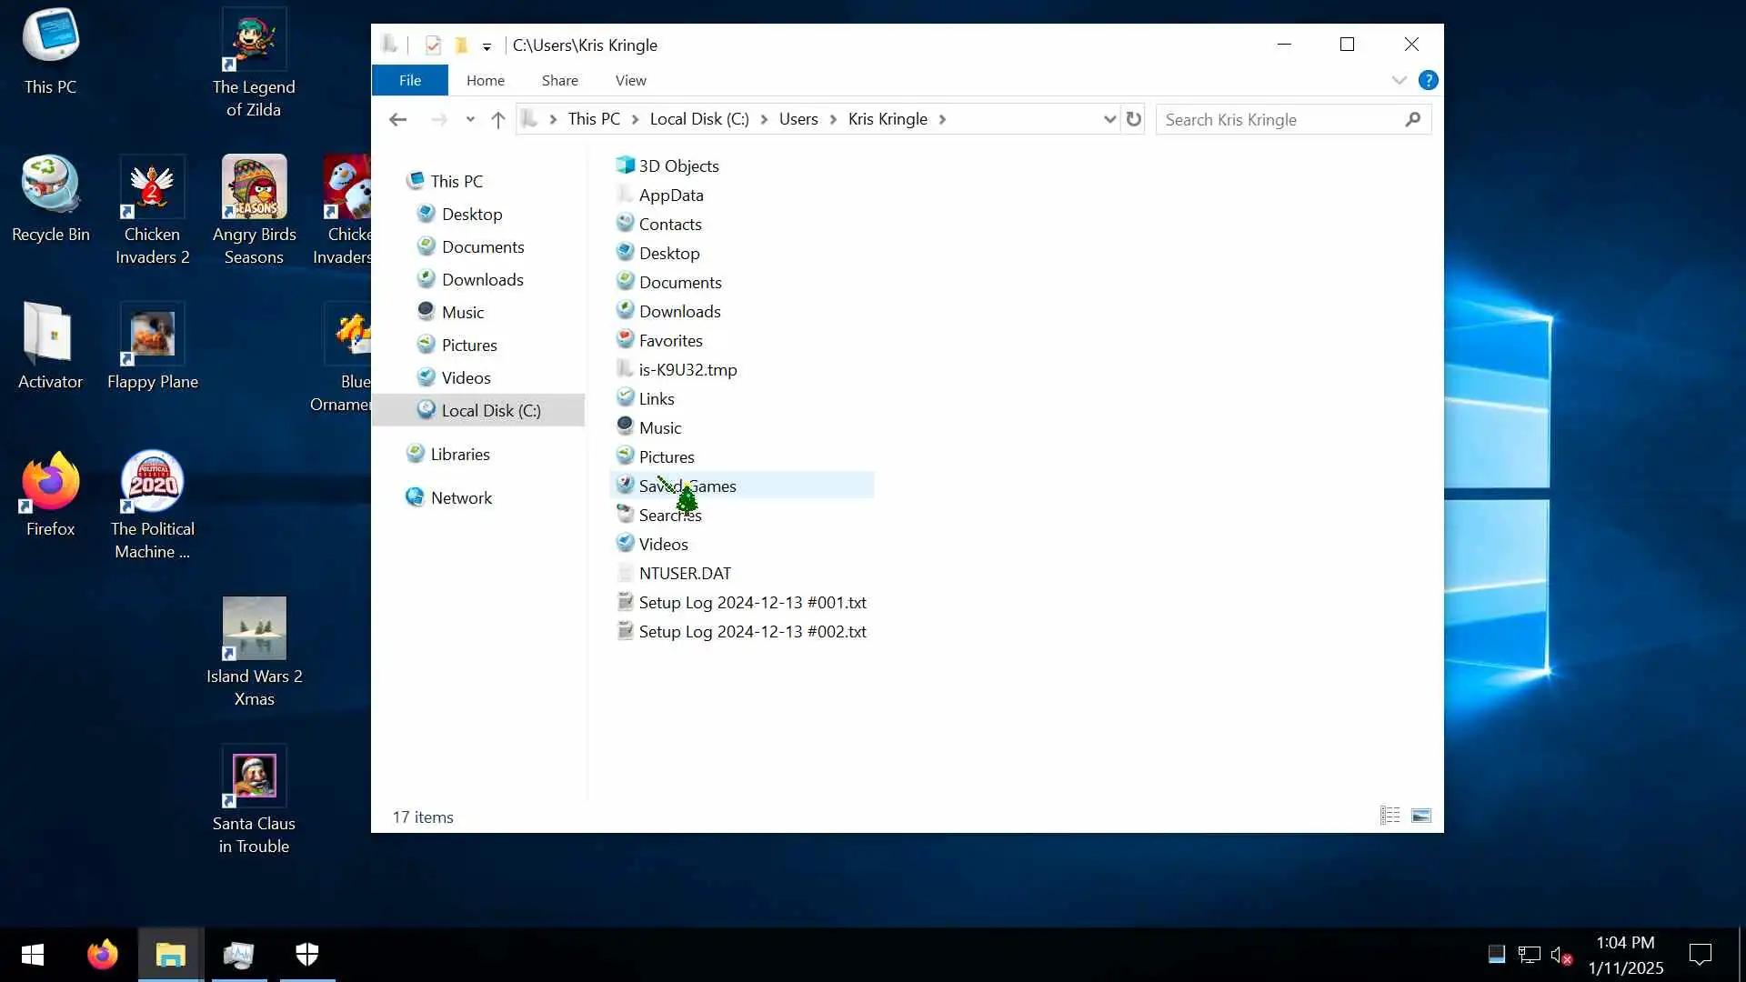The width and height of the screenshot is (1746, 982).
Task: Open address bar history dropdown
Action: pyautogui.click(x=1109, y=119)
